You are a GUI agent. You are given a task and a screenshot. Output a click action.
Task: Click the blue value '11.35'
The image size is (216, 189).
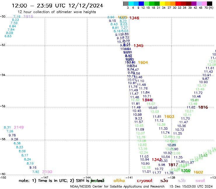click(178, 157)
